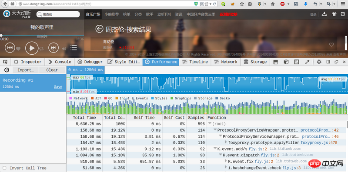This screenshot has height=172, width=348.
Task: Click the Adblock Plus ABP icon
Action: (282, 4)
